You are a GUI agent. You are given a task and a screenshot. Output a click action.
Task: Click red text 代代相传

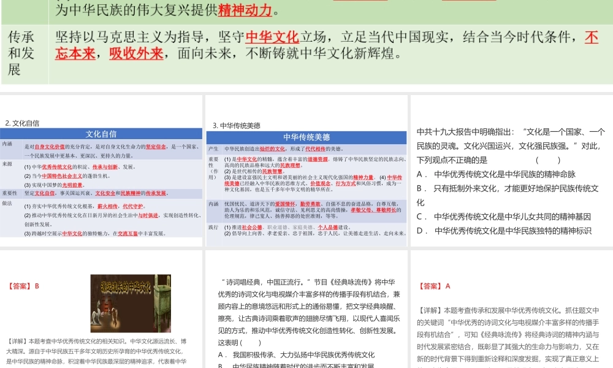coord(315,149)
